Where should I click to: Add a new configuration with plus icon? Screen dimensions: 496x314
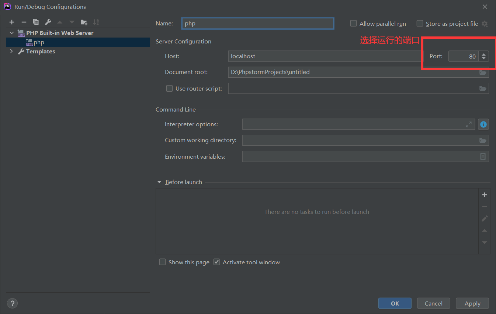(12, 22)
